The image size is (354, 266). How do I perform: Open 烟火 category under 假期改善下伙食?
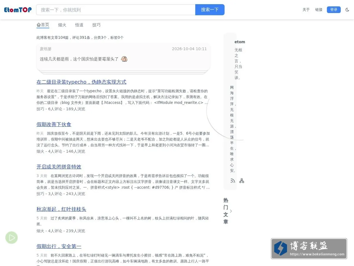pos(40,151)
